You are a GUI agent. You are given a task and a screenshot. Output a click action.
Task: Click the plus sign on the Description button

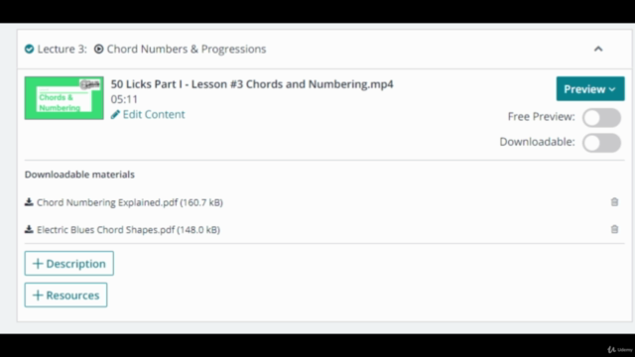(x=38, y=264)
